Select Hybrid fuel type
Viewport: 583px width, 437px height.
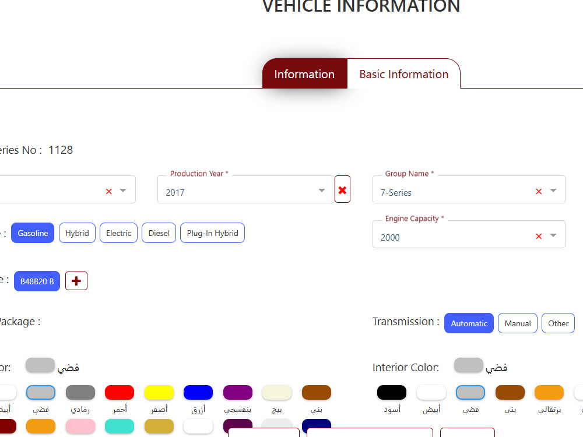coord(77,233)
